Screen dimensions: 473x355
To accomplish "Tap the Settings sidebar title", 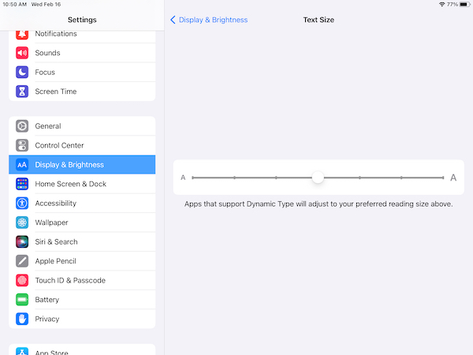I will [x=82, y=20].
